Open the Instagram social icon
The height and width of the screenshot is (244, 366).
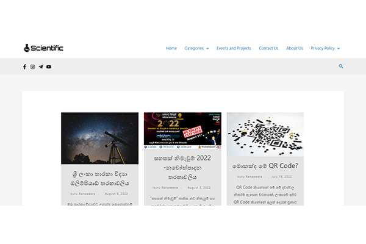tap(32, 66)
